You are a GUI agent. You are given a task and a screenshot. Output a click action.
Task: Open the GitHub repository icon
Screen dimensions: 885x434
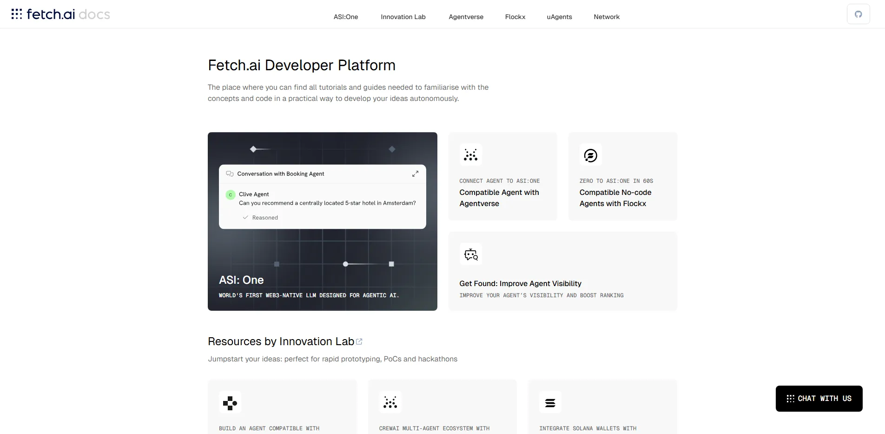(x=858, y=14)
